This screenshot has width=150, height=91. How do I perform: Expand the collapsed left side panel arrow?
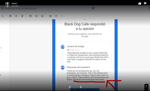click(x=1, y=48)
